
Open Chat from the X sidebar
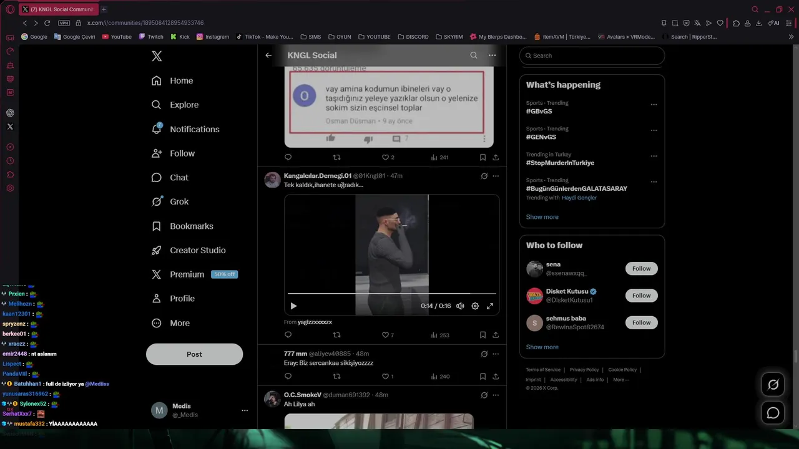pos(170,178)
